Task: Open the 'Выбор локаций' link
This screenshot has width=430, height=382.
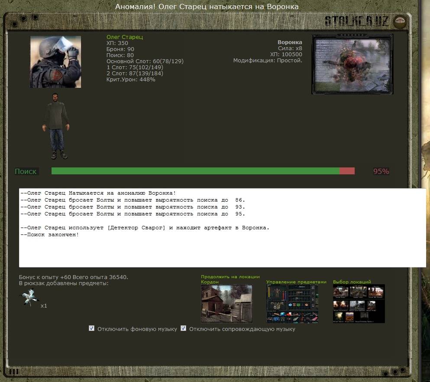Action: (352, 282)
